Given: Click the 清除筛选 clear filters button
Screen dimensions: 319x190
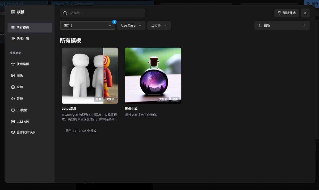Looking at the screenshot, I should [286, 13].
